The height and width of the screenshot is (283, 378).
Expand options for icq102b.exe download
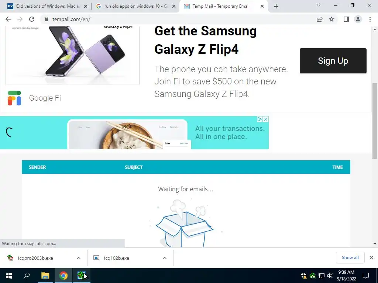[165, 258]
